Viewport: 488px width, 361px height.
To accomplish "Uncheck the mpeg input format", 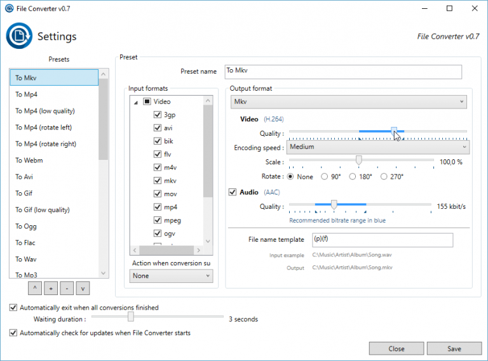I will 158,220.
